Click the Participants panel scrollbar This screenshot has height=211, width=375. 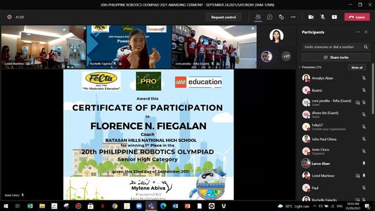(372, 89)
